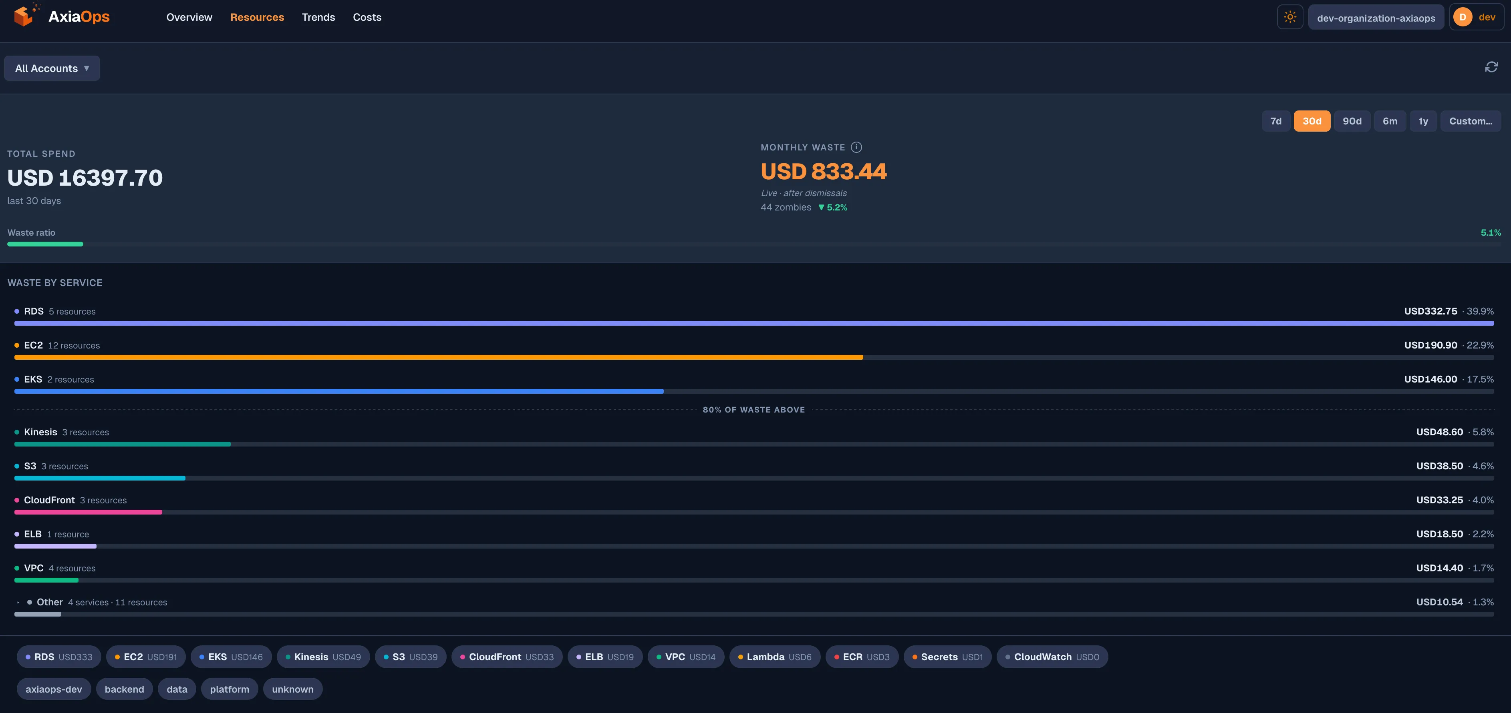1511x713 pixels.
Task: Toggle the EKS USD146 filter chip
Action: (231, 657)
